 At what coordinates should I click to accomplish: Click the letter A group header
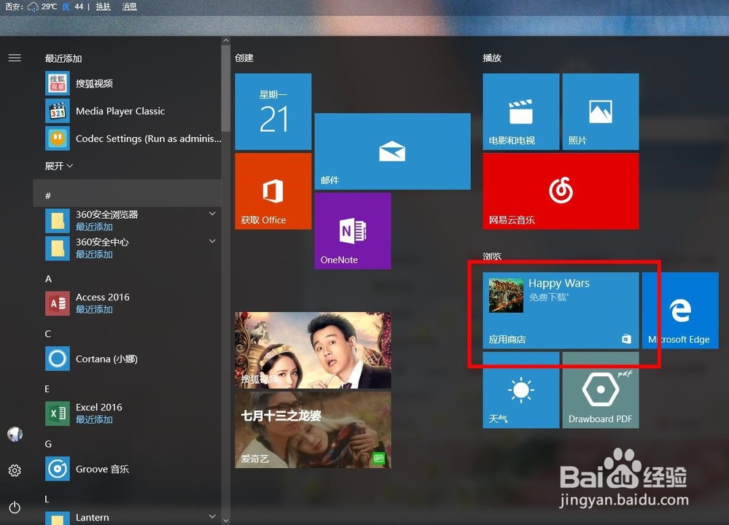tap(48, 279)
